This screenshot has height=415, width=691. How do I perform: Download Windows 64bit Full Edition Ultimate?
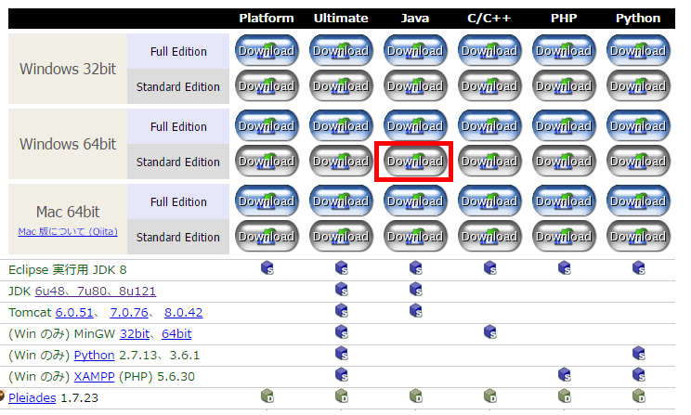(341, 126)
